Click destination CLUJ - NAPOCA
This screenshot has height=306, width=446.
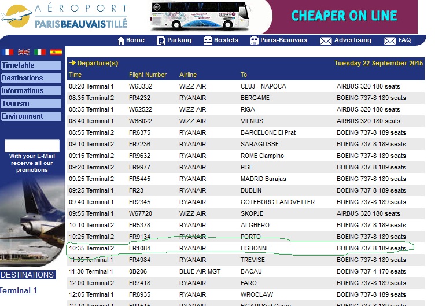coord(263,86)
